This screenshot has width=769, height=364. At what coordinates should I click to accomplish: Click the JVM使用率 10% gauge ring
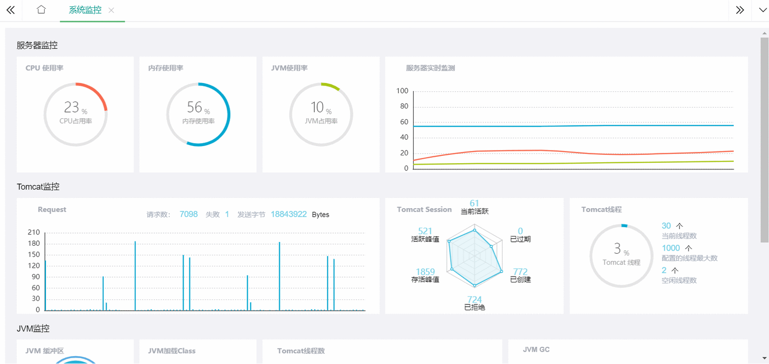(321, 114)
